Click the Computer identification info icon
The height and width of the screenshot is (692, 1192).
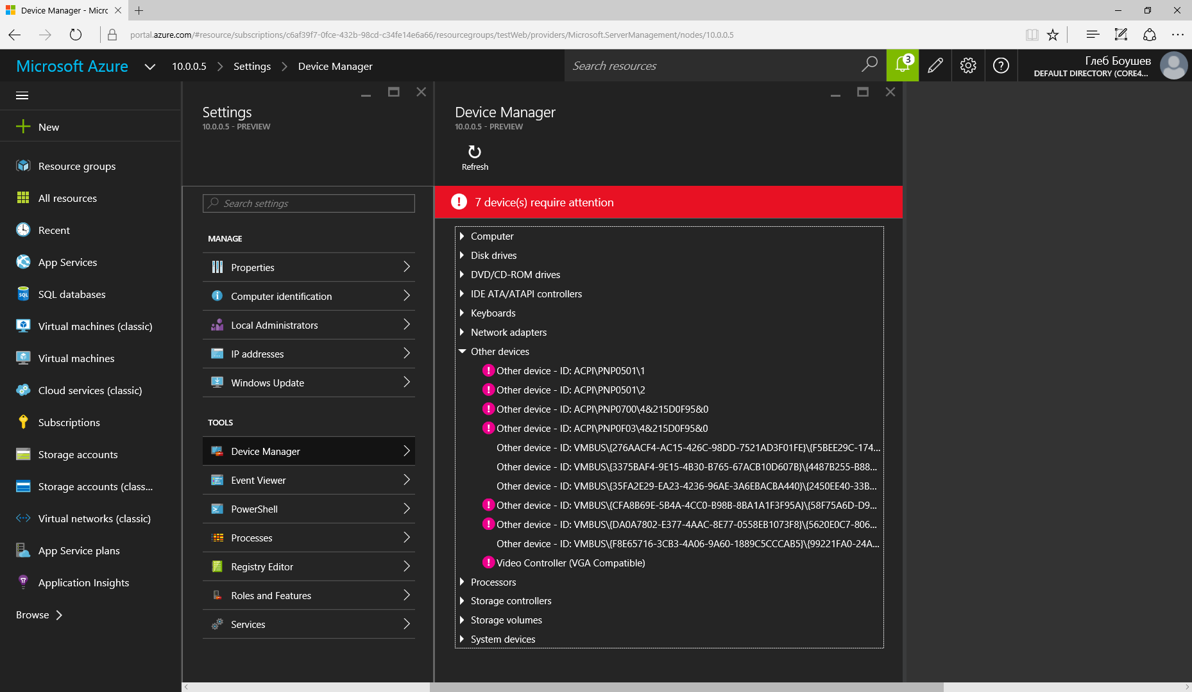pyautogui.click(x=217, y=296)
